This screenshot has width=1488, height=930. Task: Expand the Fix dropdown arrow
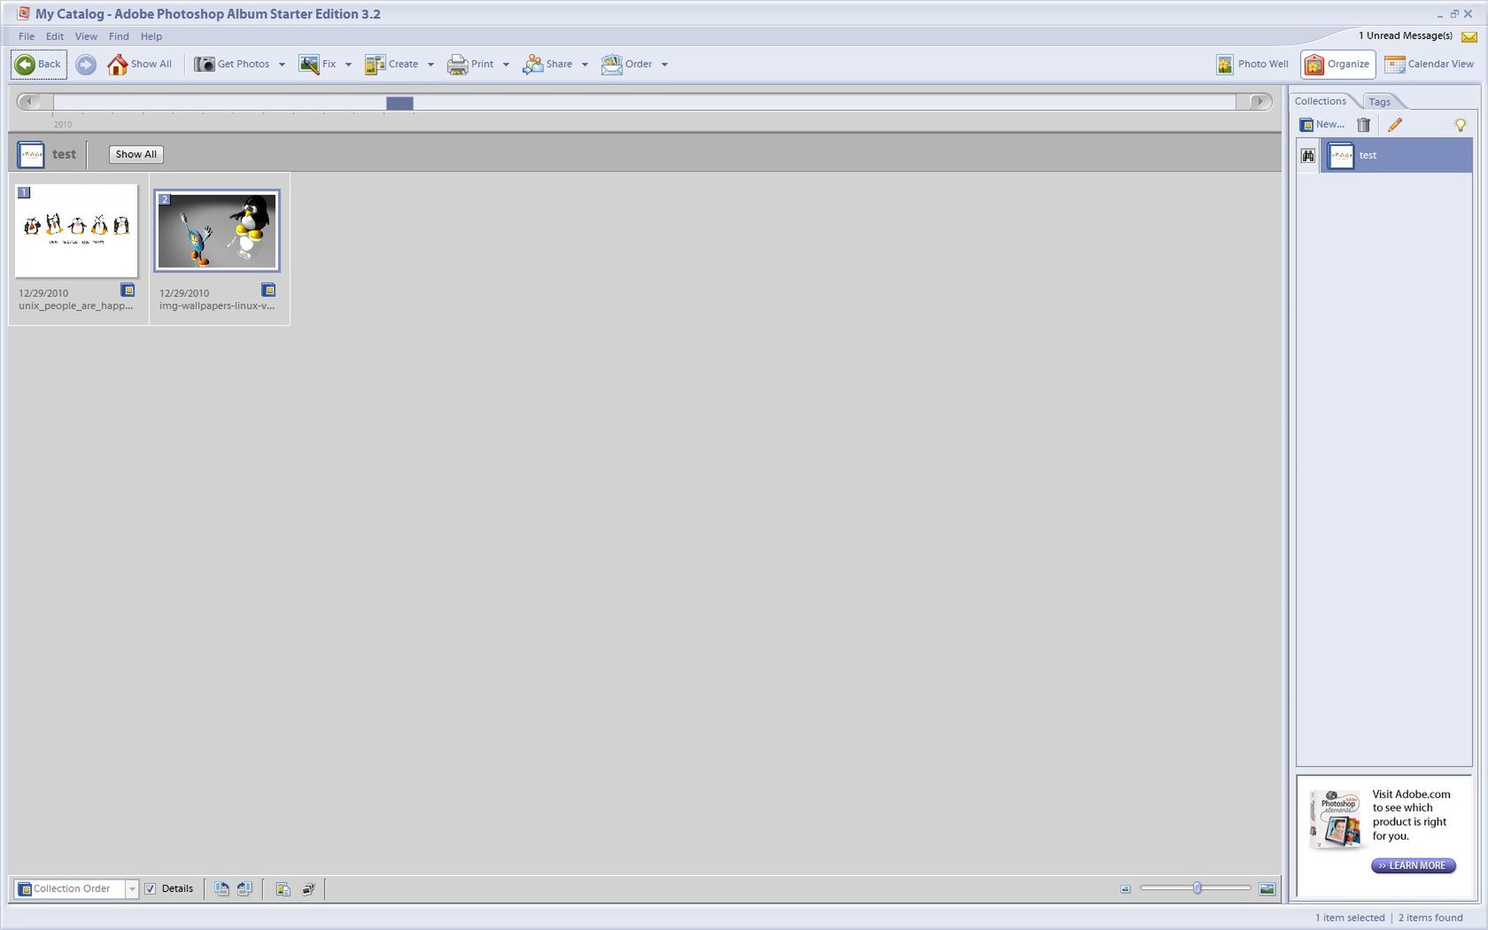point(348,65)
